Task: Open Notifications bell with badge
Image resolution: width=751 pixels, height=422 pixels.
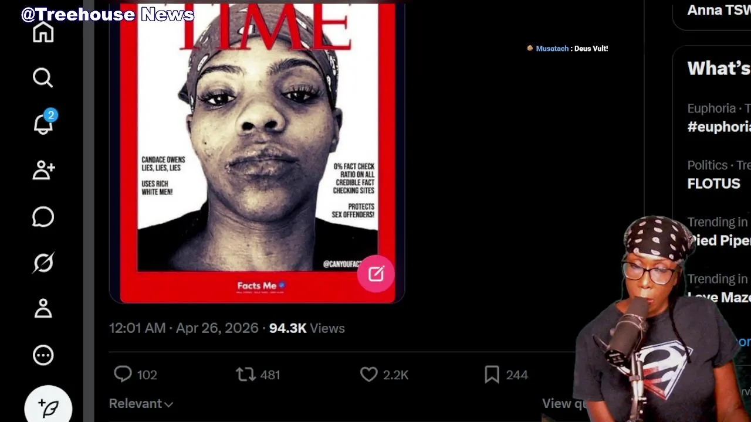Action: tap(43, 122)
